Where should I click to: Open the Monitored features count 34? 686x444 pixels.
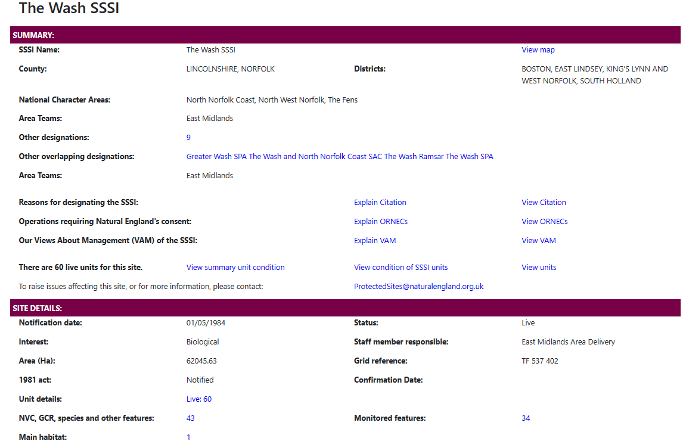click(x=526, y=418)
